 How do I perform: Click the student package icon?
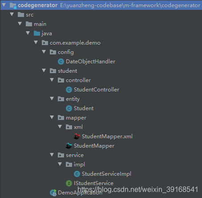[53, 71]
